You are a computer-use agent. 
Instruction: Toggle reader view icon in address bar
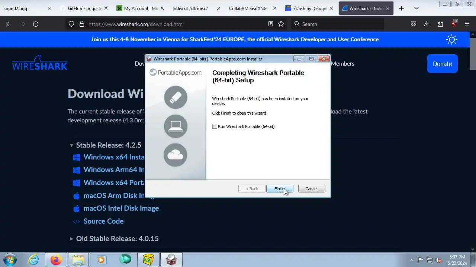tap(271, 24)
